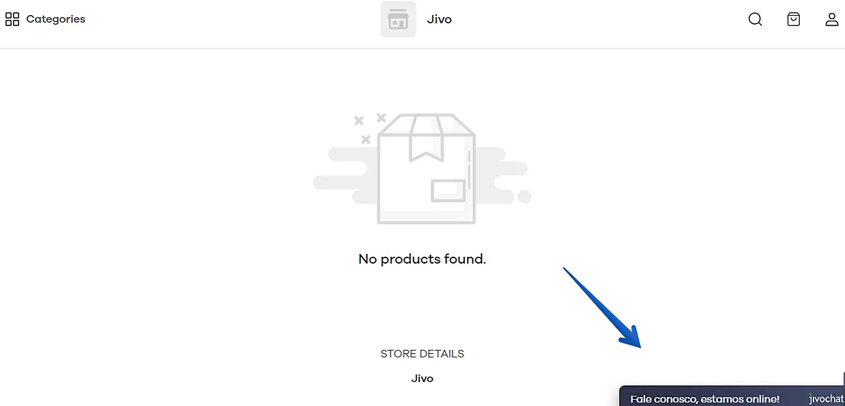845x406 pixels.
Task: Click the label rectangle on the box illustration
Action: (448, 190)
